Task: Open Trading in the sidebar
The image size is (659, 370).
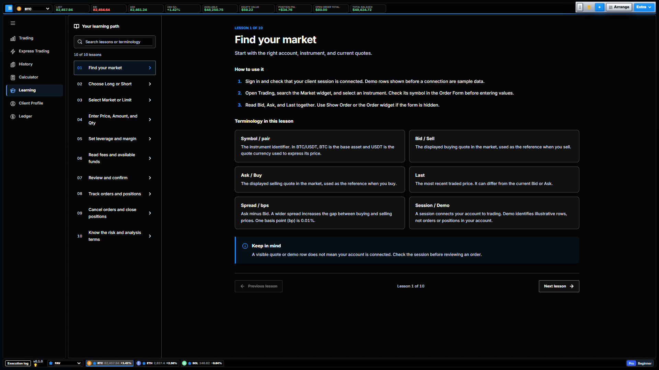Action: point(34,38)
